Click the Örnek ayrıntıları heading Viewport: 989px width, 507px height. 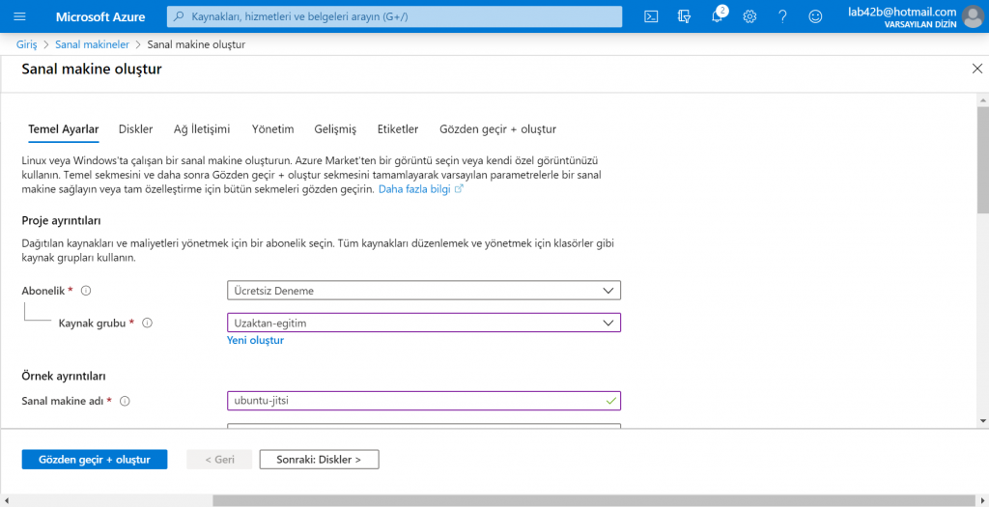(x=64, y=377)
